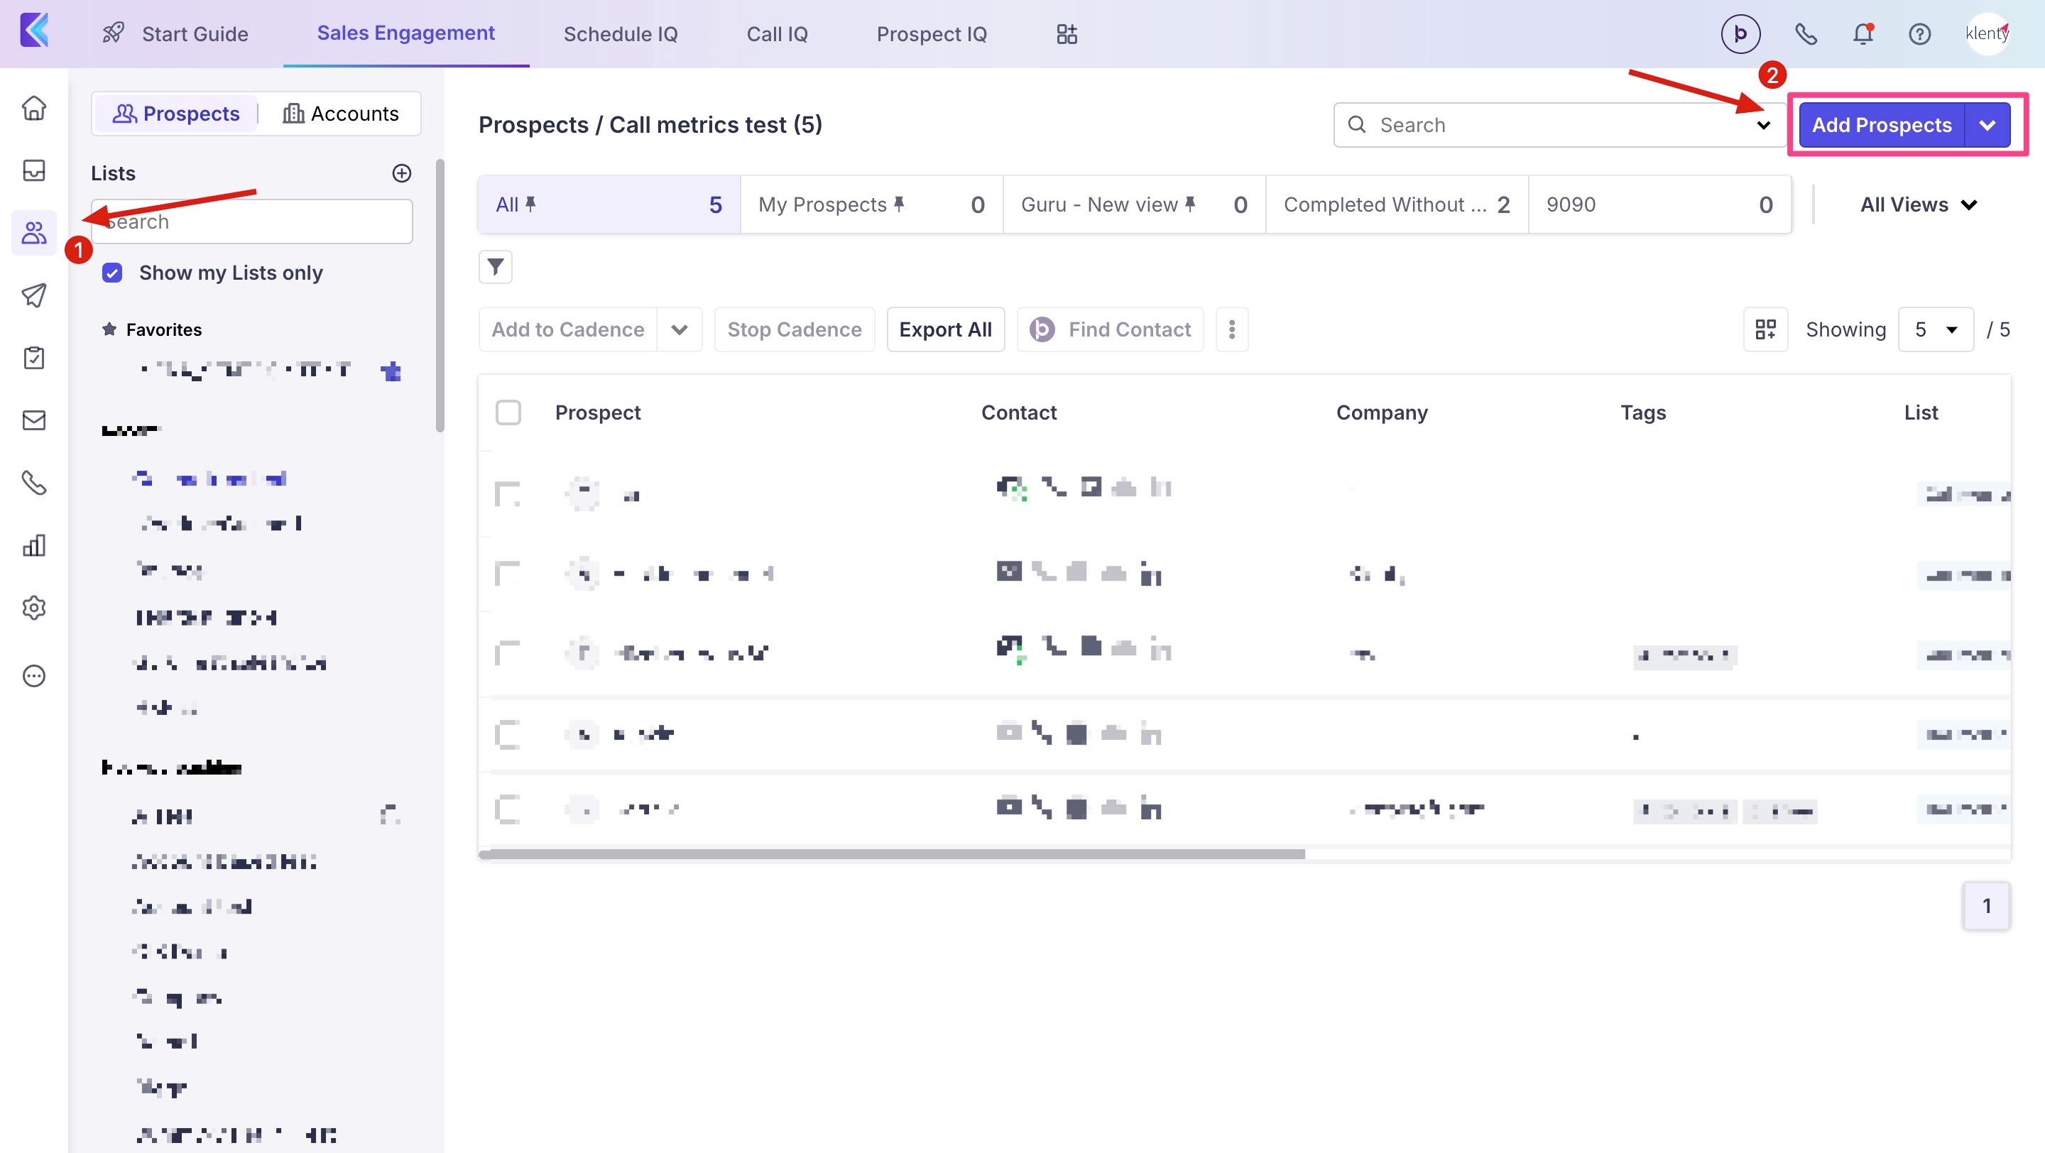Switch to the Accounts toggle

(x=342, y=114)
